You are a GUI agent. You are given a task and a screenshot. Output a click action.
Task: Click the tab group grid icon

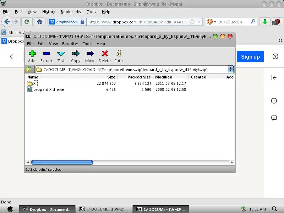pyautogui.click(x=280, y=41)
